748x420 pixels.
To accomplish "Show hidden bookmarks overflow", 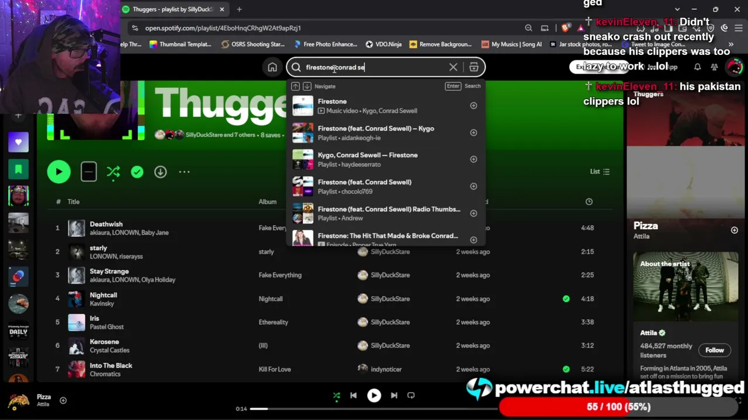I will tap(730, 44).
